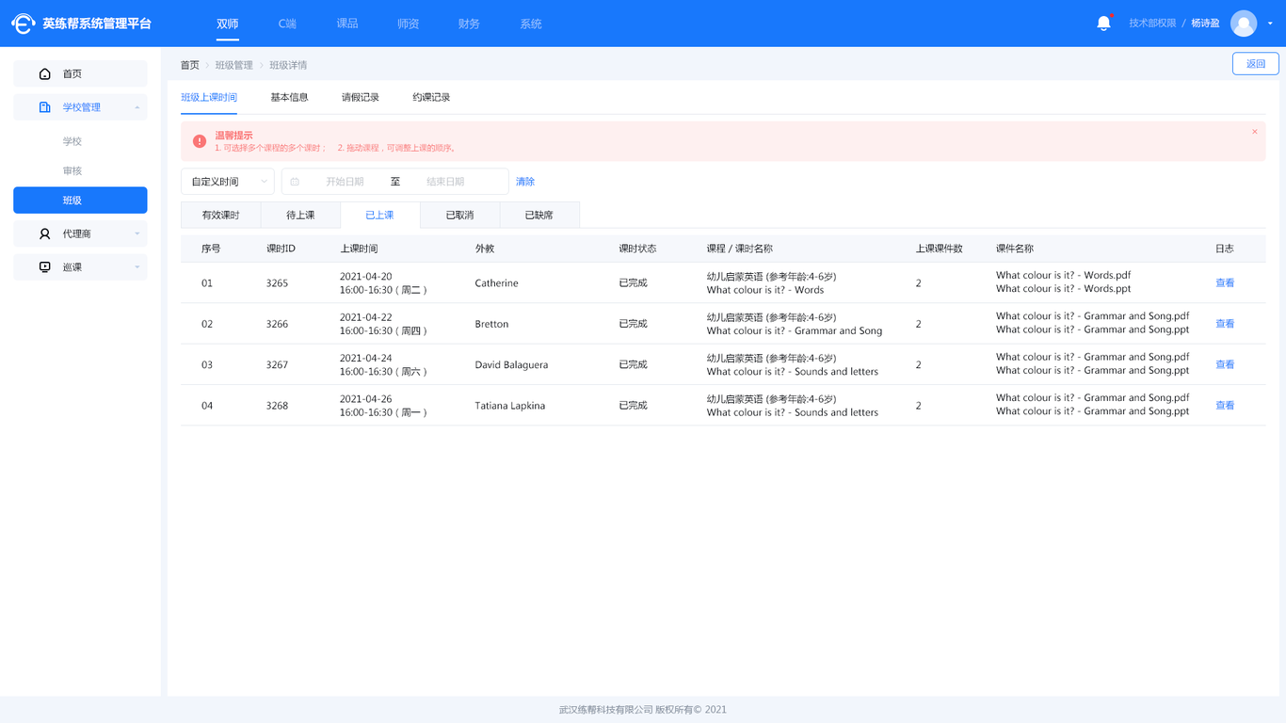Open the C端 top navigation item

coord(287,24)
